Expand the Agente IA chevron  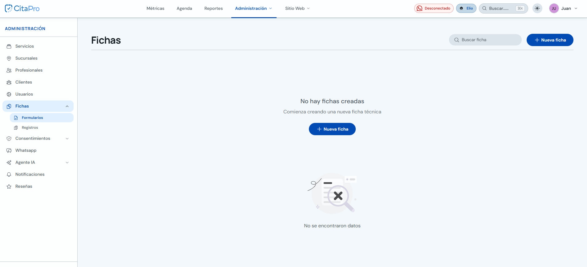[67, 163]
